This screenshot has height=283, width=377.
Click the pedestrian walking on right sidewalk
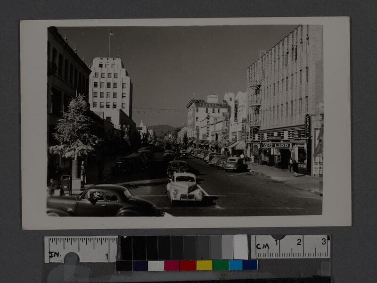point(295,167)
